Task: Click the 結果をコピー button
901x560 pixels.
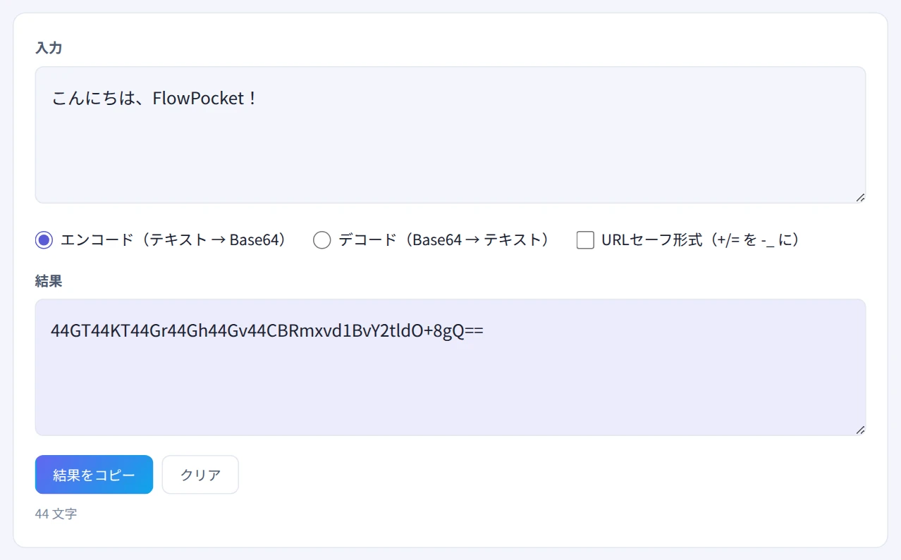Action: (x=94, y=475)
